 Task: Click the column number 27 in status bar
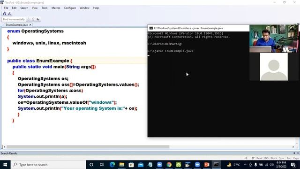pos(253,158)
